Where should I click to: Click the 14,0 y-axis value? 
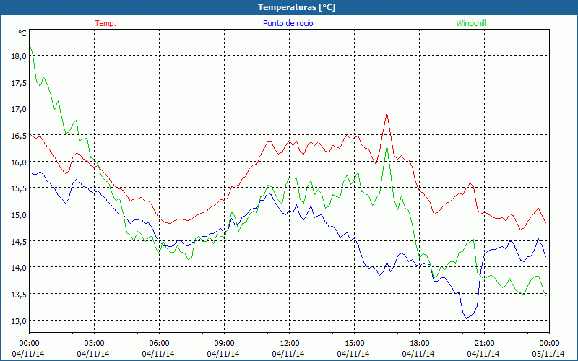tap(20, 268)
